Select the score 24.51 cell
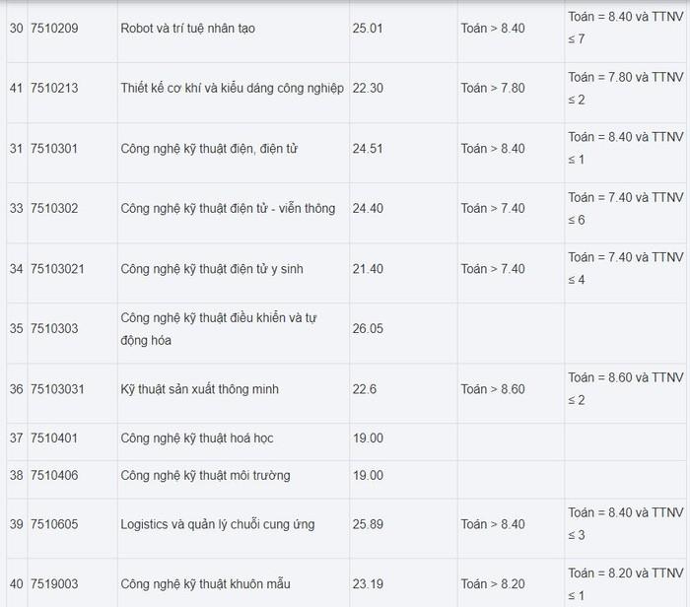 pos(368,149)
